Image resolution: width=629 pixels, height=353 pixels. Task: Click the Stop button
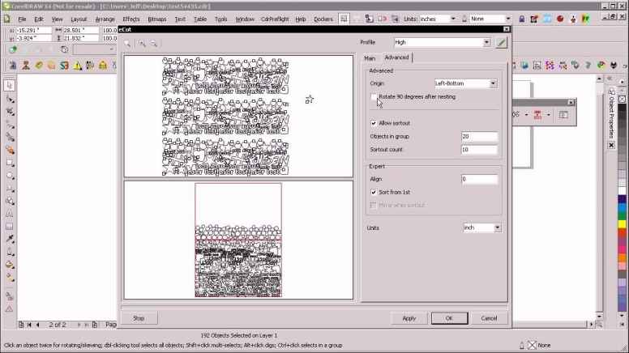point(139,318)
